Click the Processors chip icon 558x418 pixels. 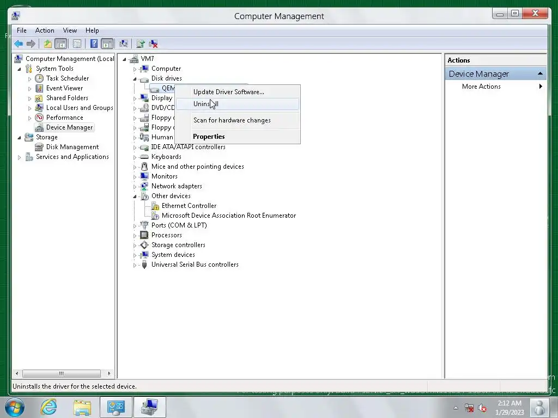144,235
